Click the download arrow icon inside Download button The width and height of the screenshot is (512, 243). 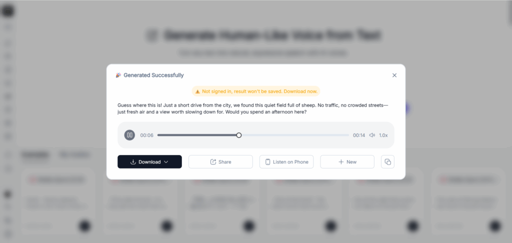[133, 162]
